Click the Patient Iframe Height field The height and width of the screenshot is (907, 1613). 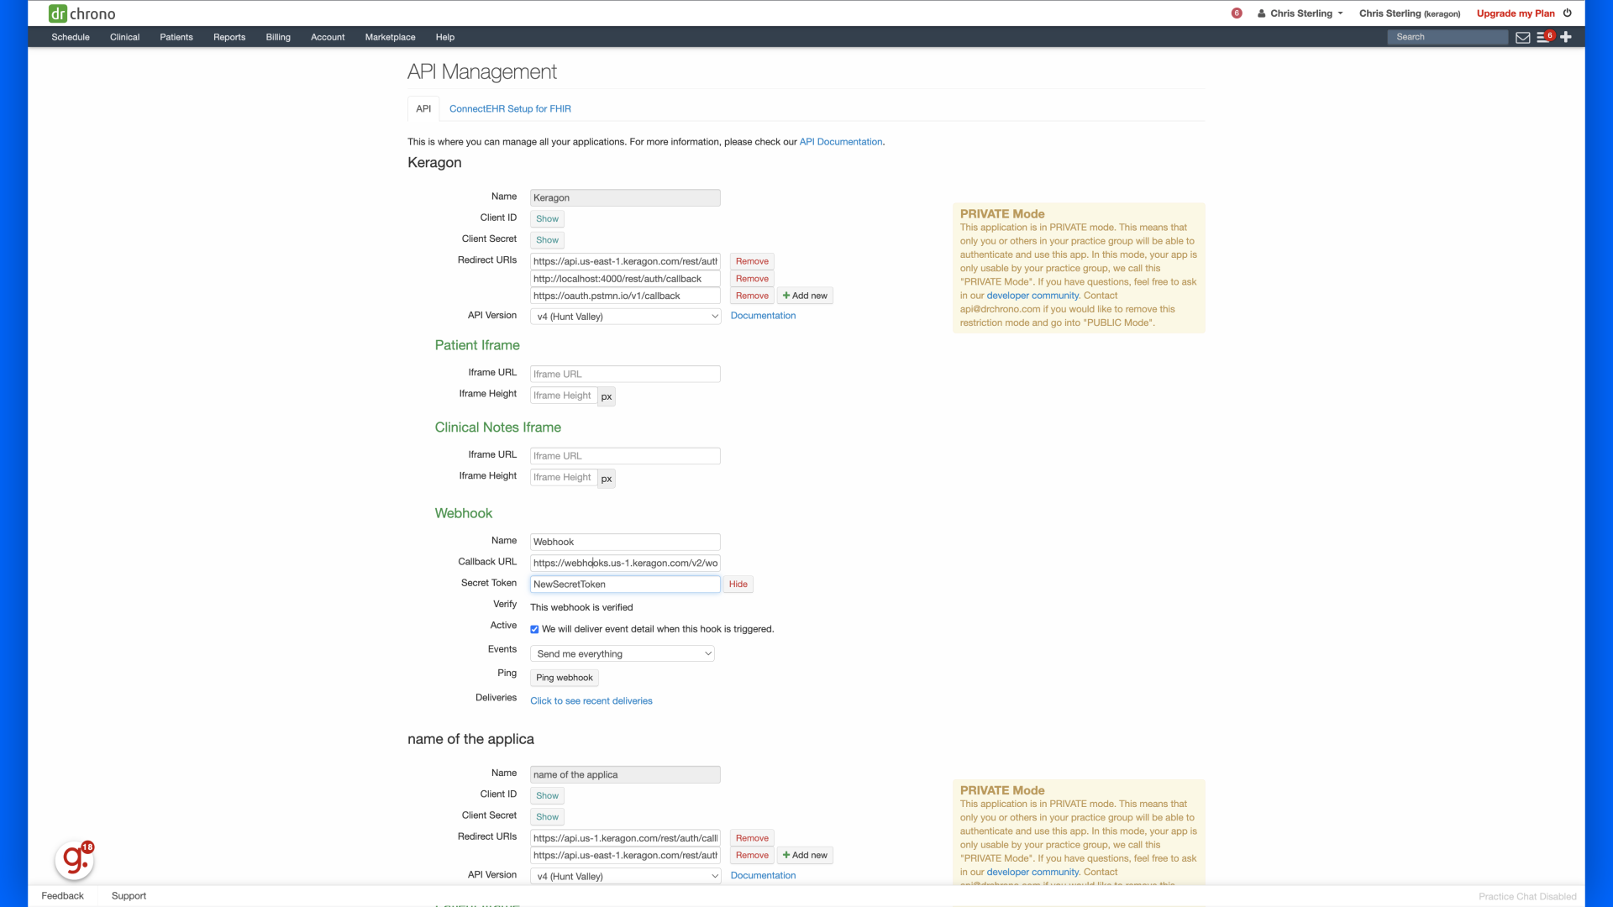[564, 396]
